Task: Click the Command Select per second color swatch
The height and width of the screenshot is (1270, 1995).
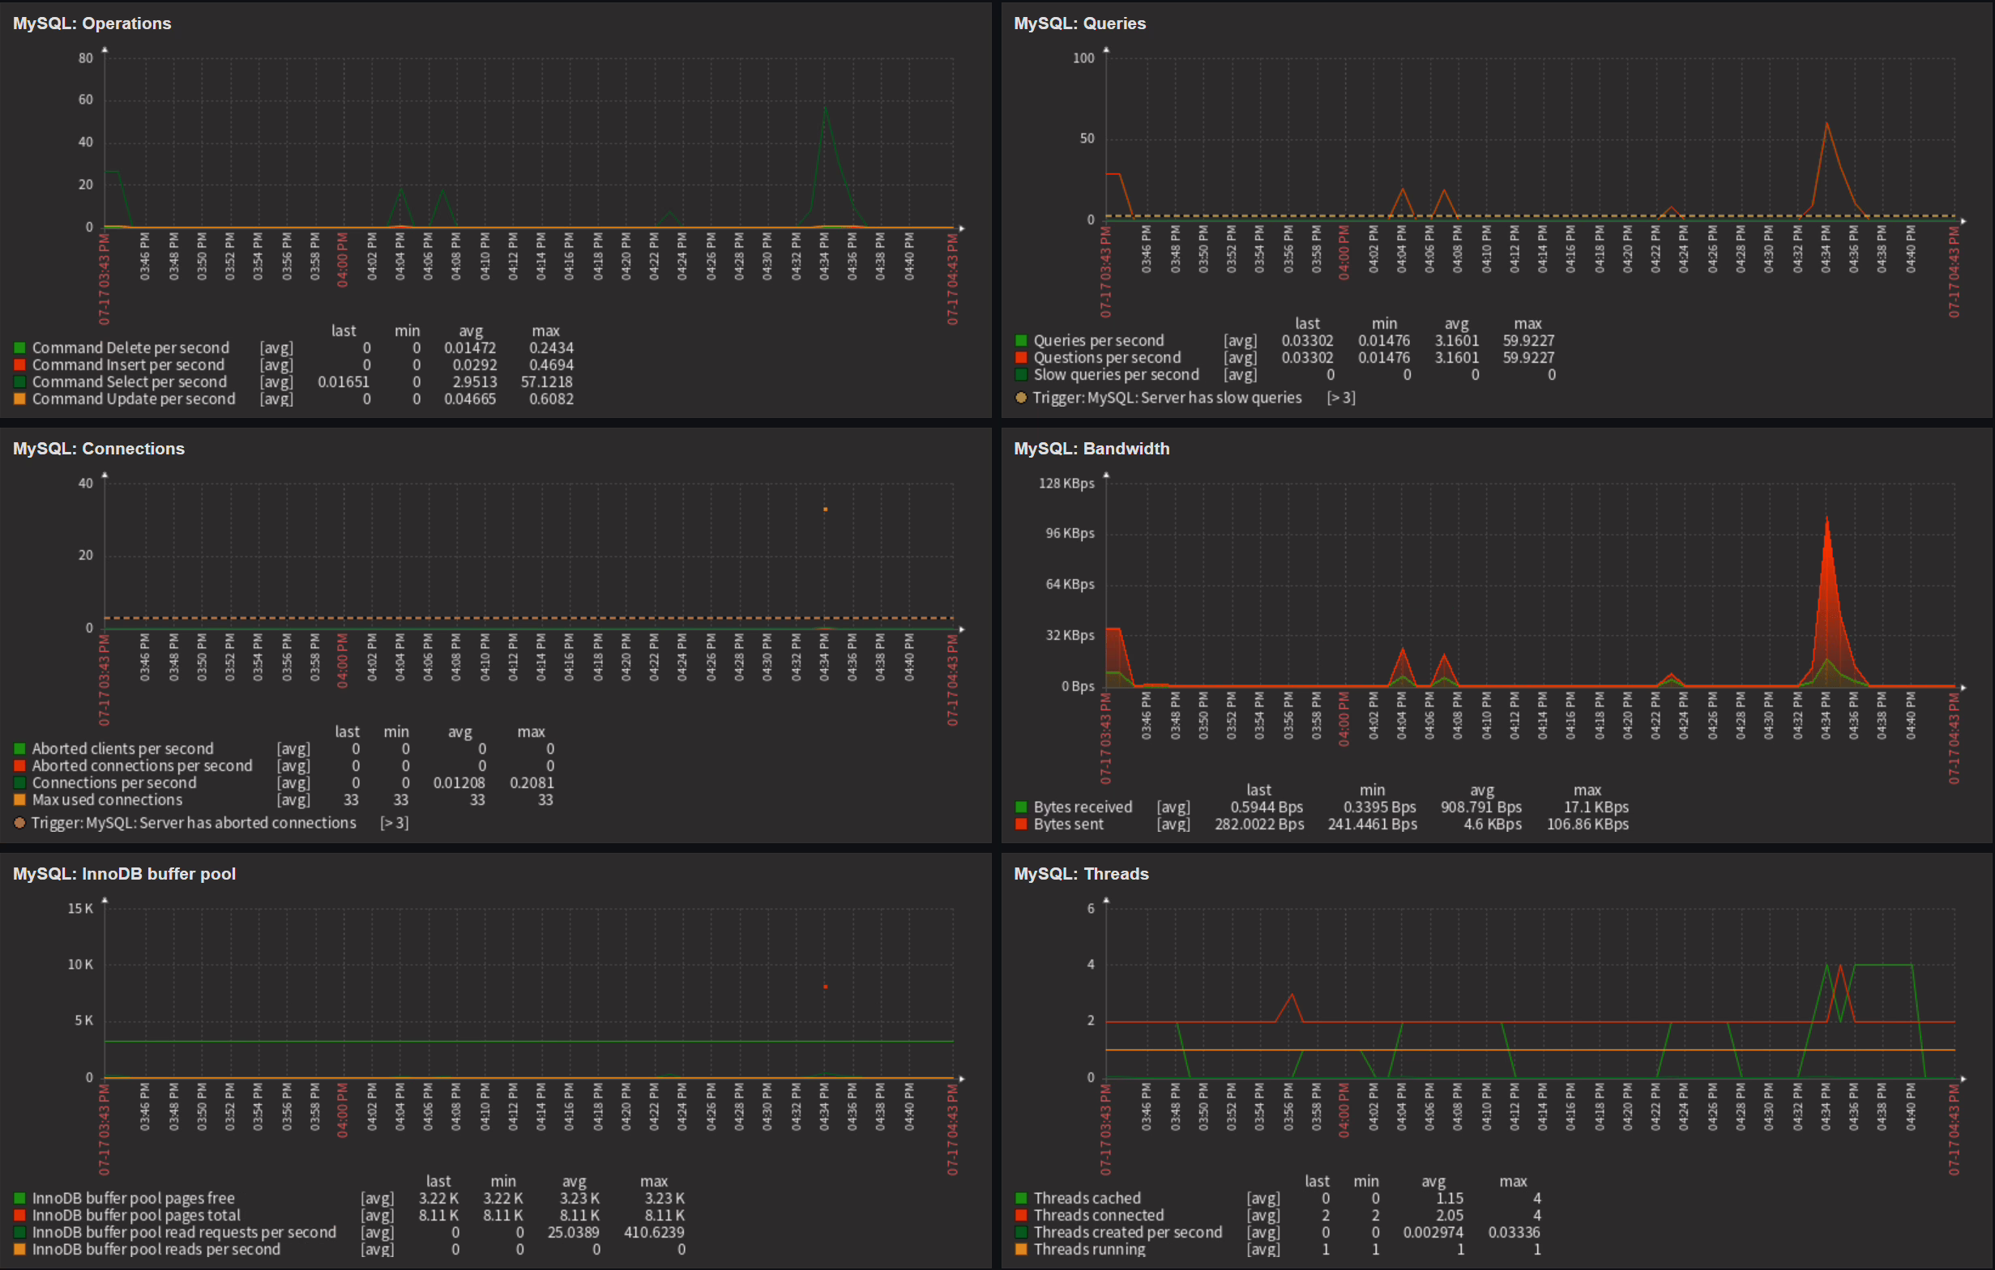Action: tap(20, 381)
